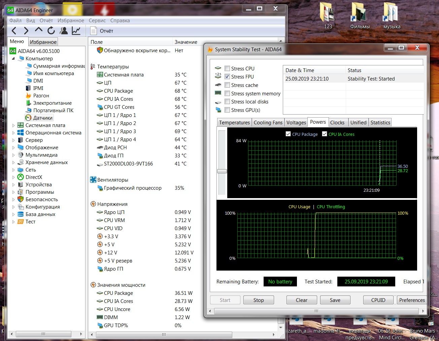Select the База данных tree node
Screen dimensions: 439x341
(40, 214)
